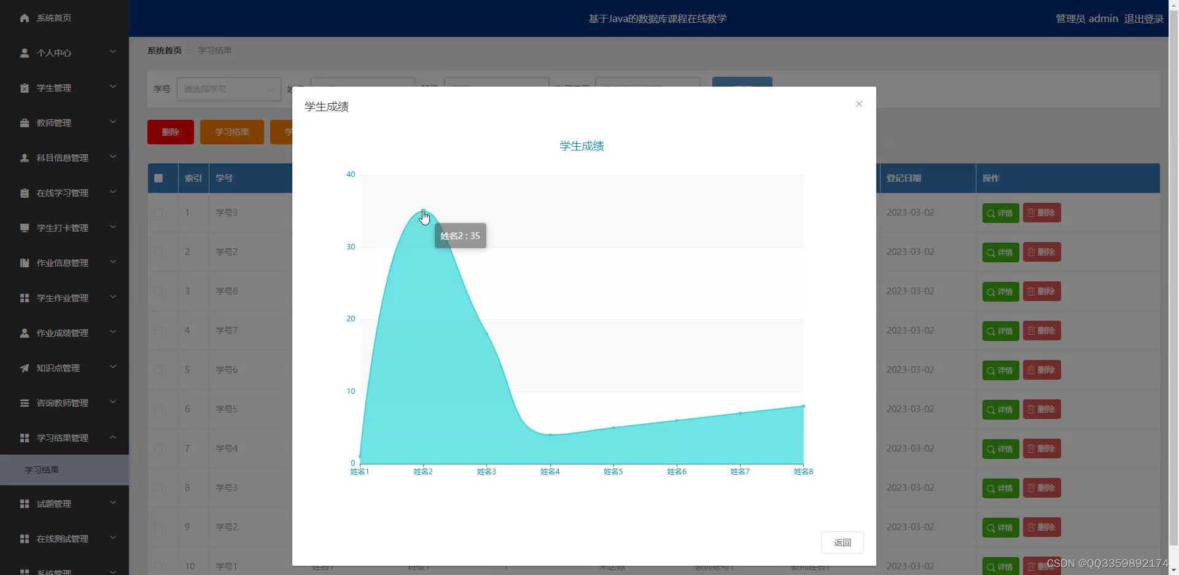Click the 详情 button in row 1
This screenshot has width=1179, height=575.
pyautogui.click(x=1001, y=213)
